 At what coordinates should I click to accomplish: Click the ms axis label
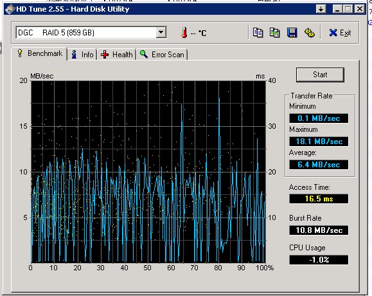click(260, 77)
